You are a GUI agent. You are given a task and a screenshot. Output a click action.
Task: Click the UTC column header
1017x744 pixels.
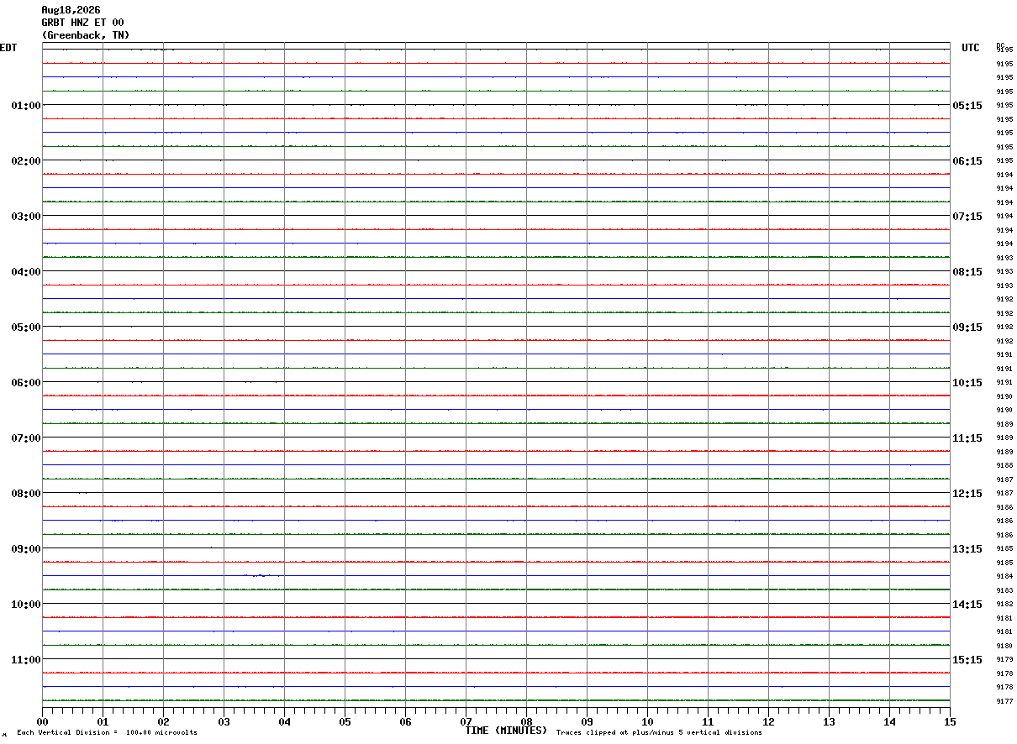coord(971,48)
